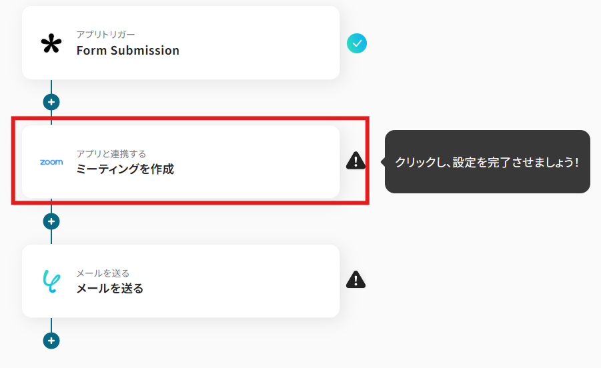Click small grey メールを送る subtitle label
Image resolution: width=601 pixels, height=368 pixels.
point(103,273)
